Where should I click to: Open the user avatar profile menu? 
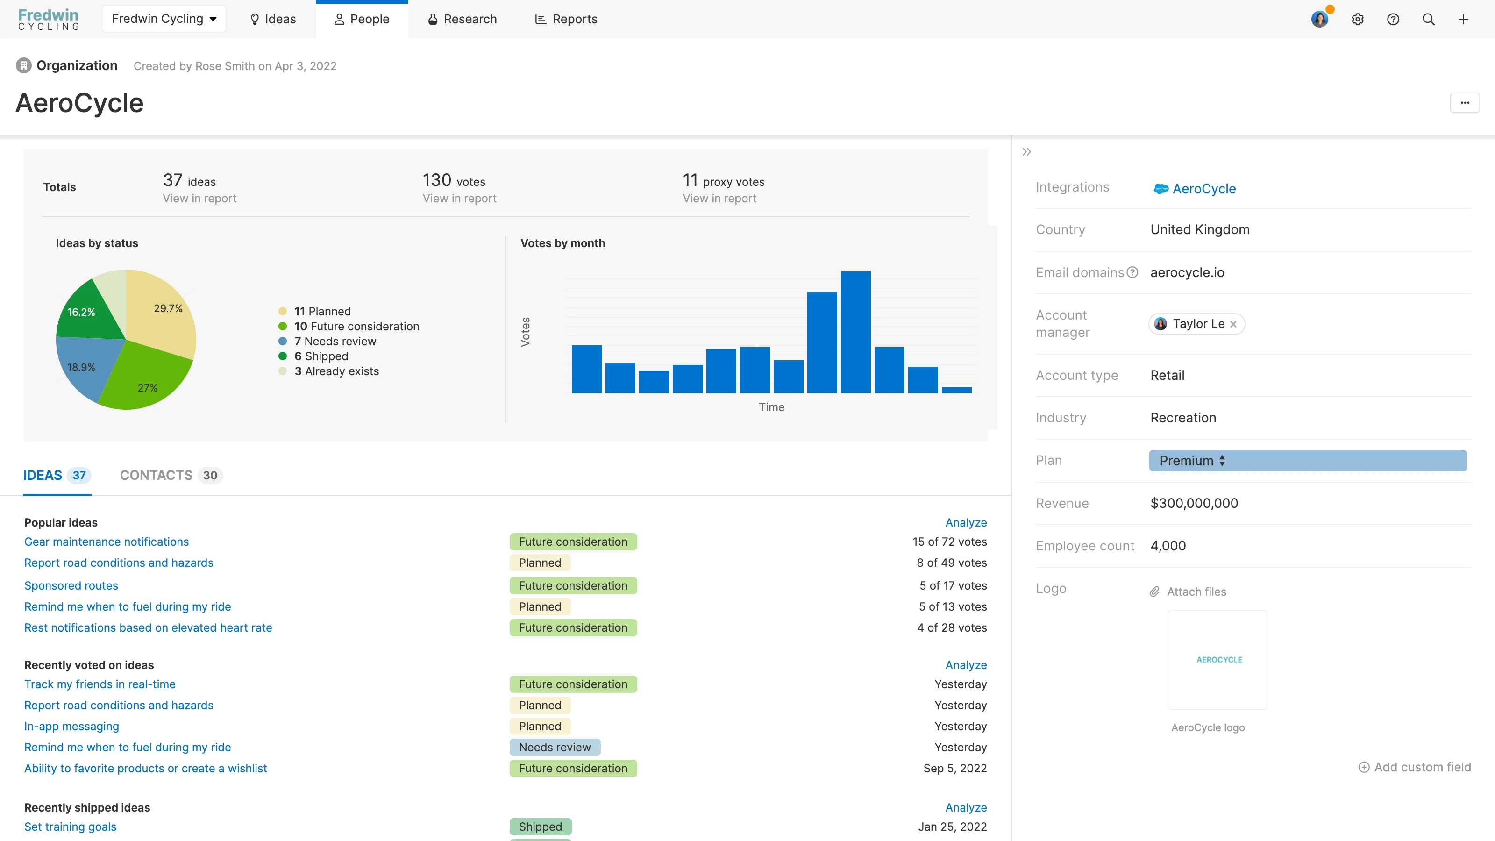click(x=1319, y=19)
